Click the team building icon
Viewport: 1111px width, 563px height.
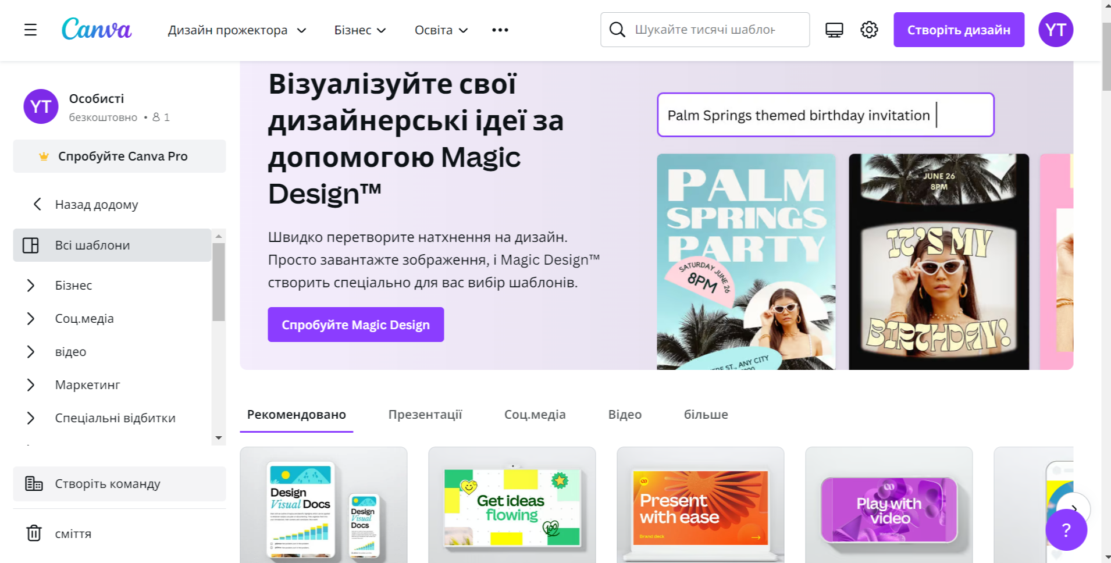[x=34, y=483]
